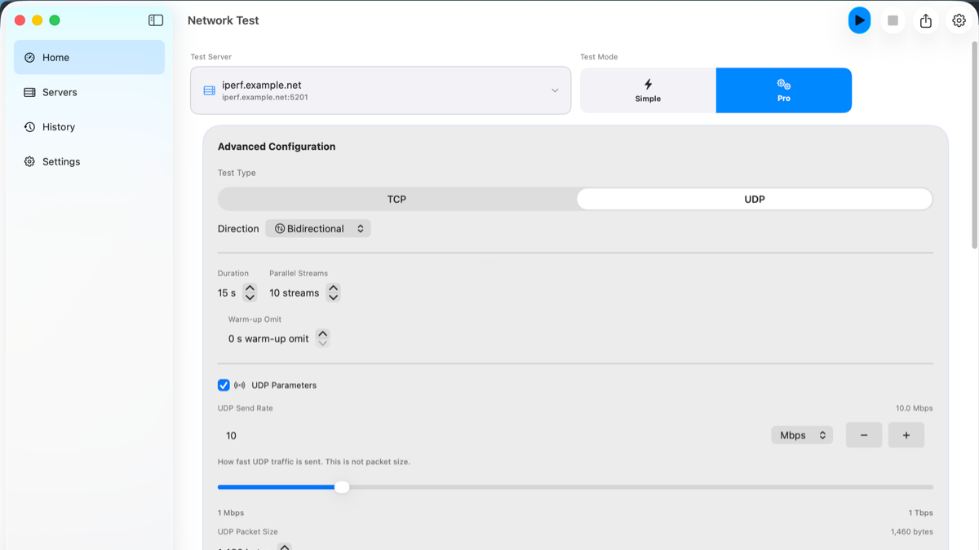Click the 'iperf.example.net:5201' address text
Viewport: 979px width, 550px height.
tap(265, 97)
